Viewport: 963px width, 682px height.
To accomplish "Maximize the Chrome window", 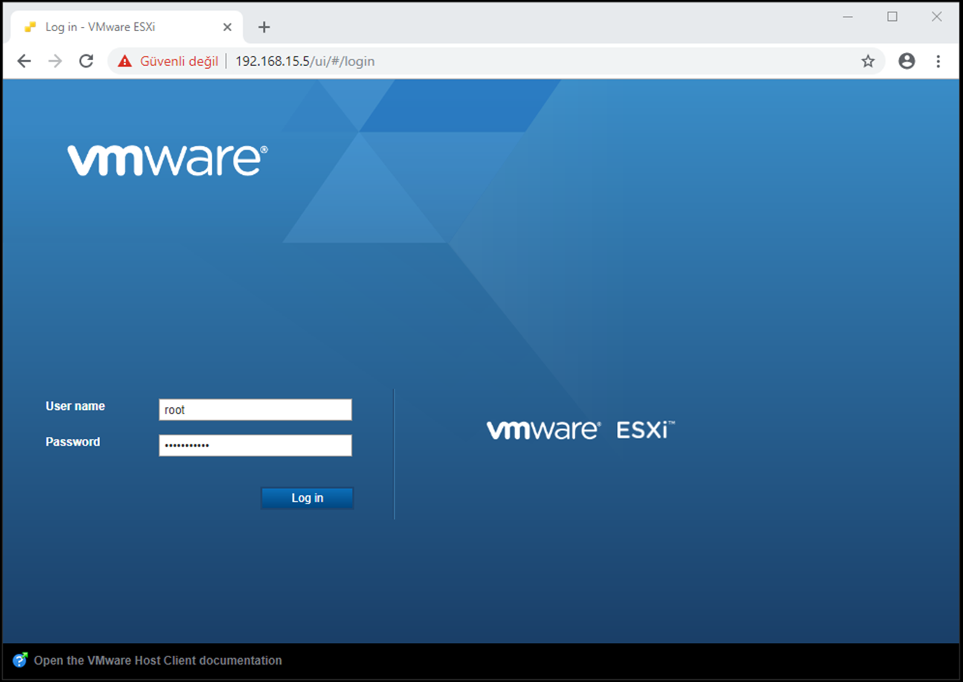I will [x=893, y=17].
